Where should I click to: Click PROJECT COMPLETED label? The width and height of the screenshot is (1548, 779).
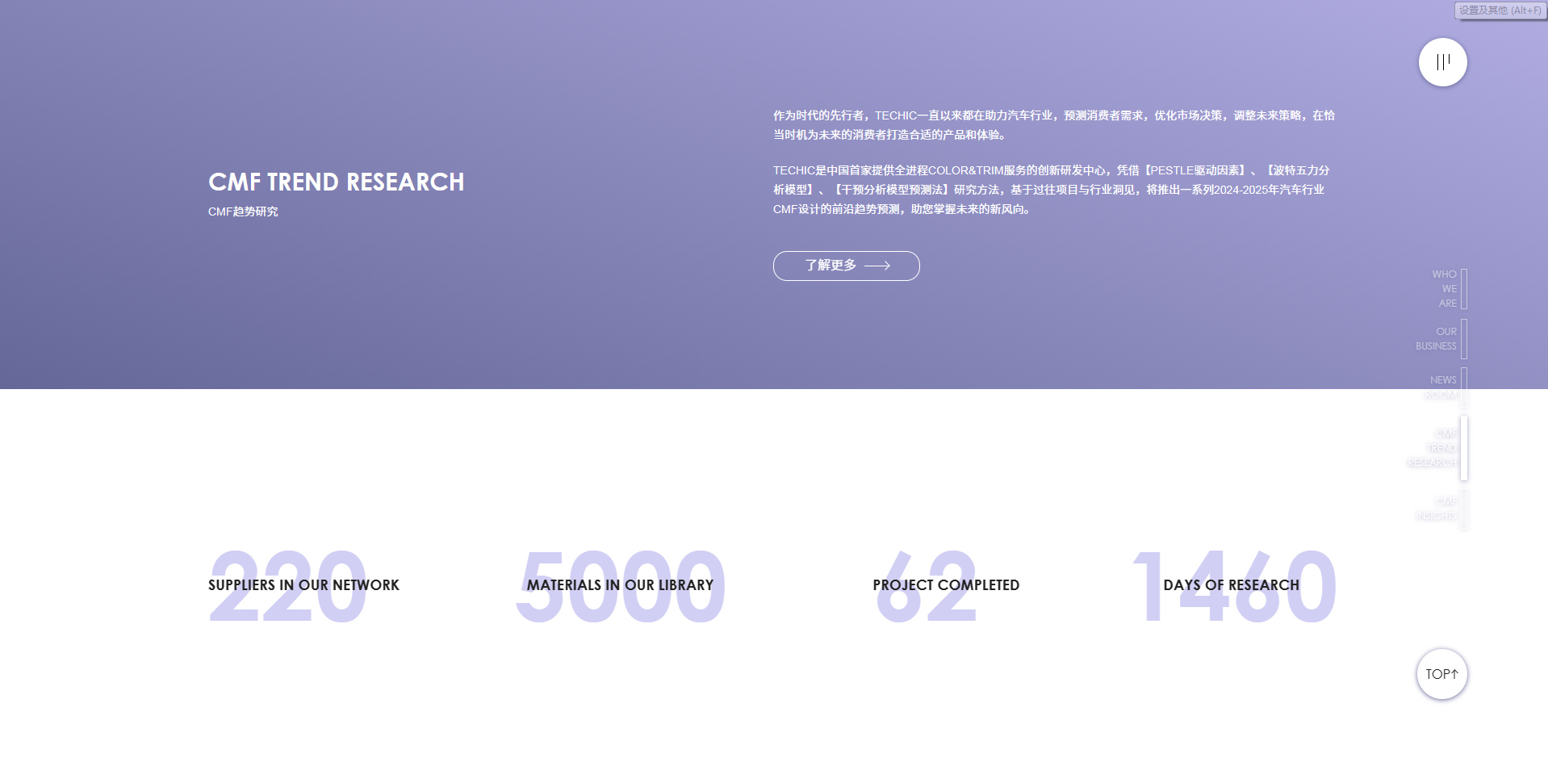946,585
